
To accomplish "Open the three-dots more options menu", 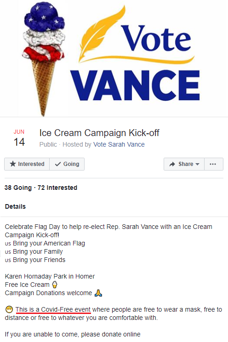I will 213,164.
